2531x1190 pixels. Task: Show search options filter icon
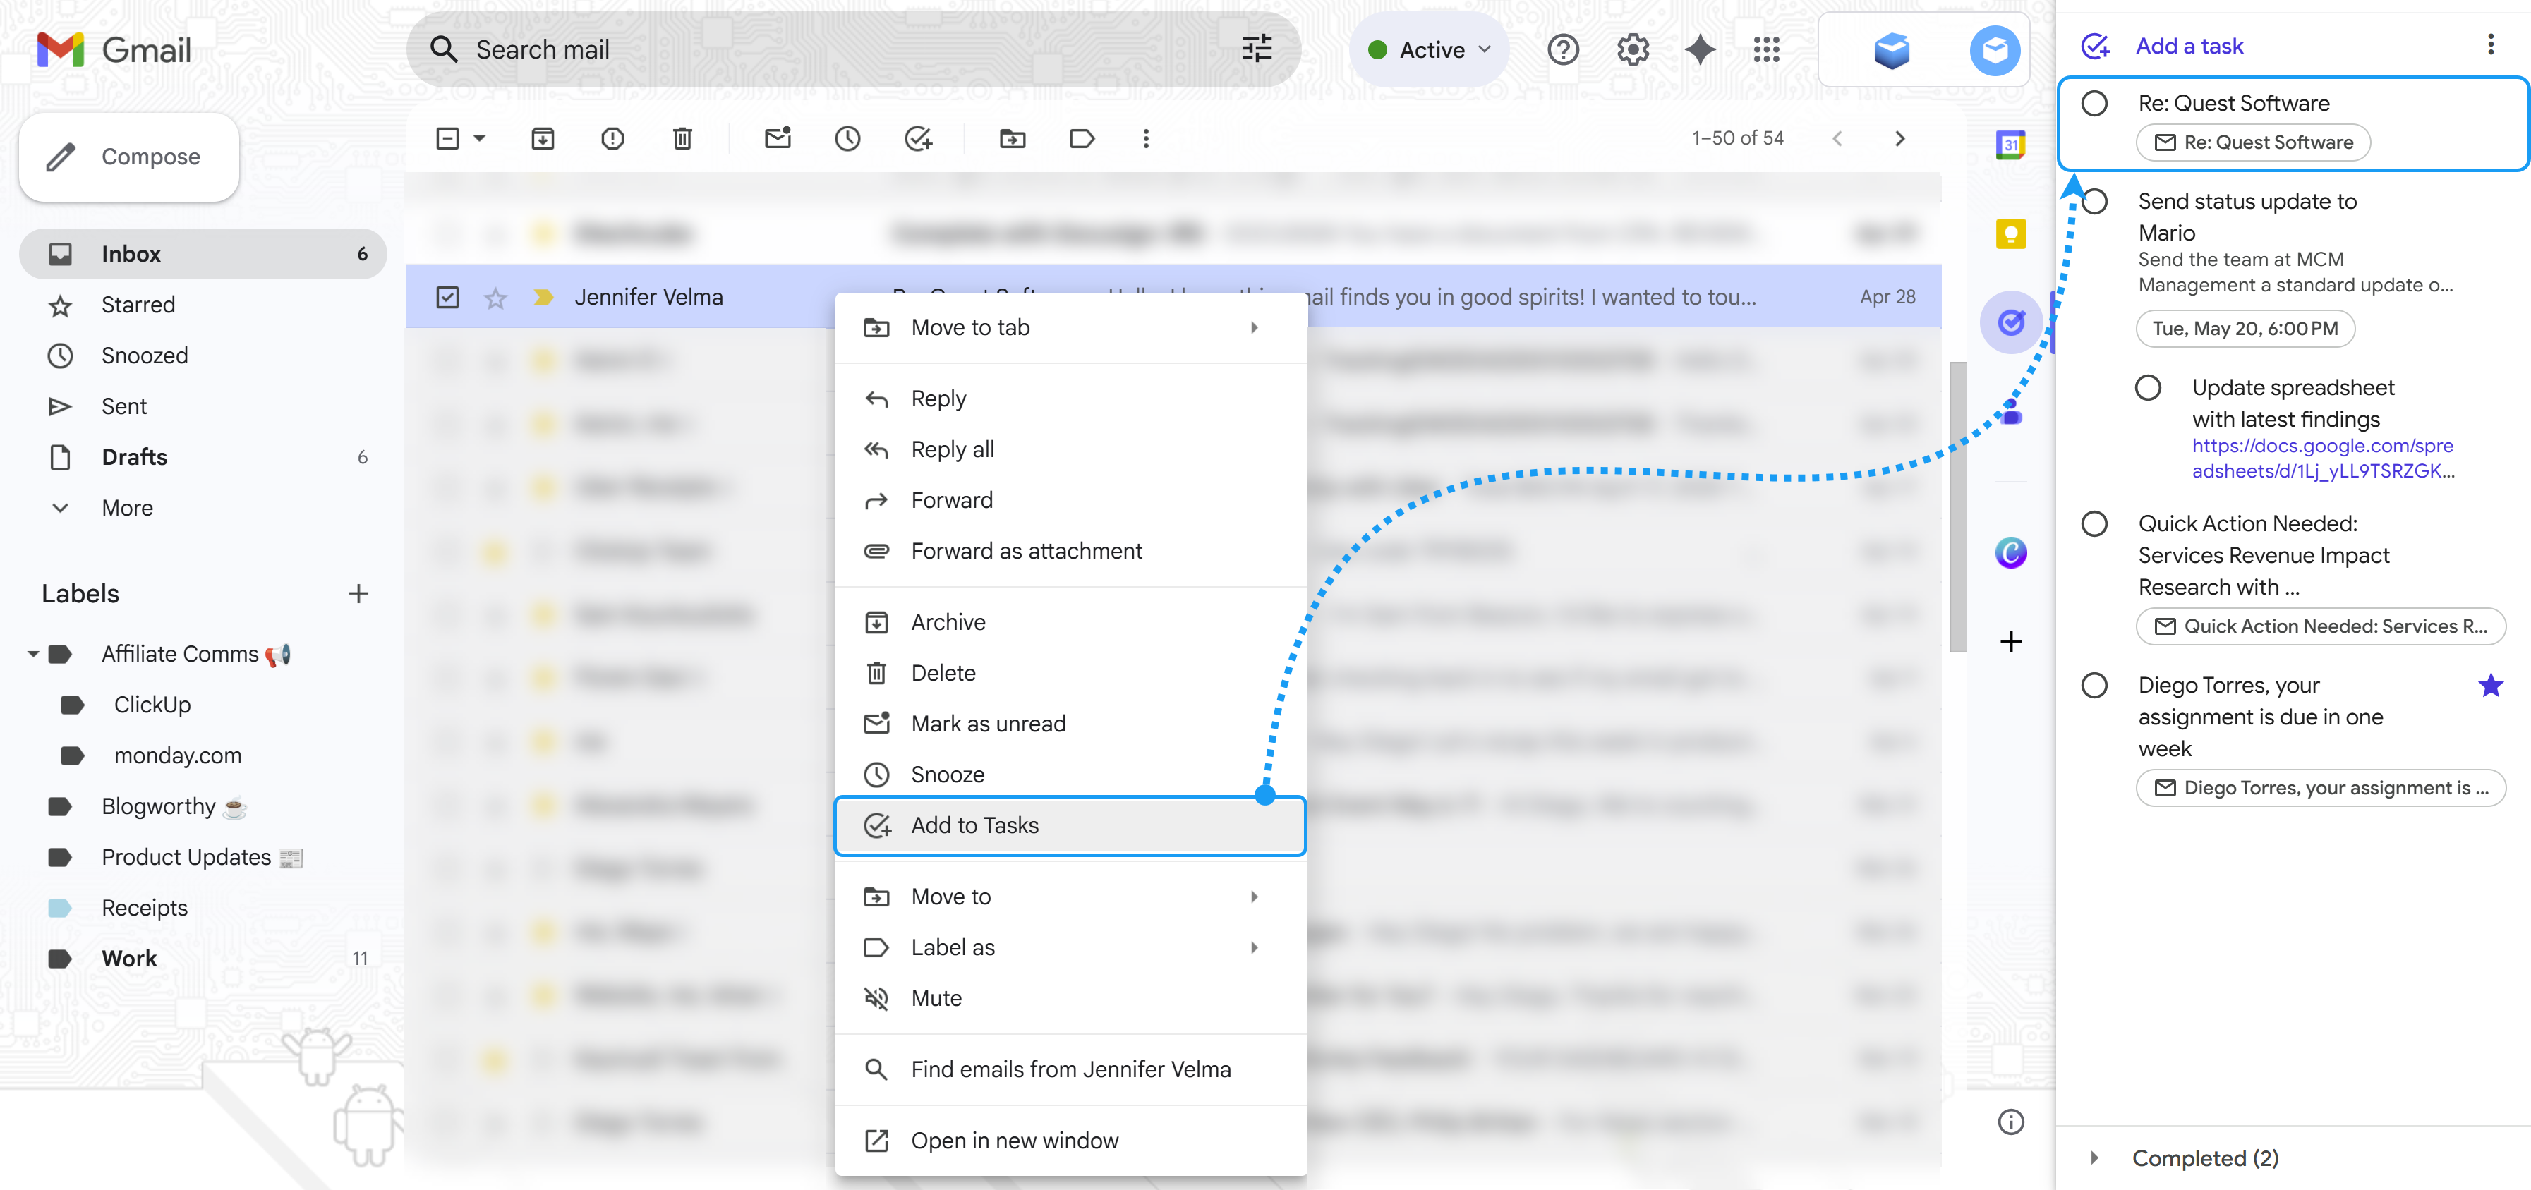(x=1257, y=49)
